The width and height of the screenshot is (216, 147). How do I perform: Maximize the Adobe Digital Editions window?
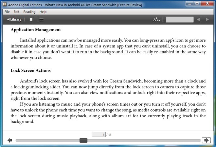click(x=197, y=4)
